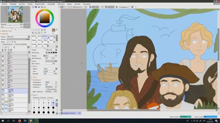This screenshot has width=220, height=123.
Task: Hide the bottom layer in the list
Action: click(x=3, y=109)
